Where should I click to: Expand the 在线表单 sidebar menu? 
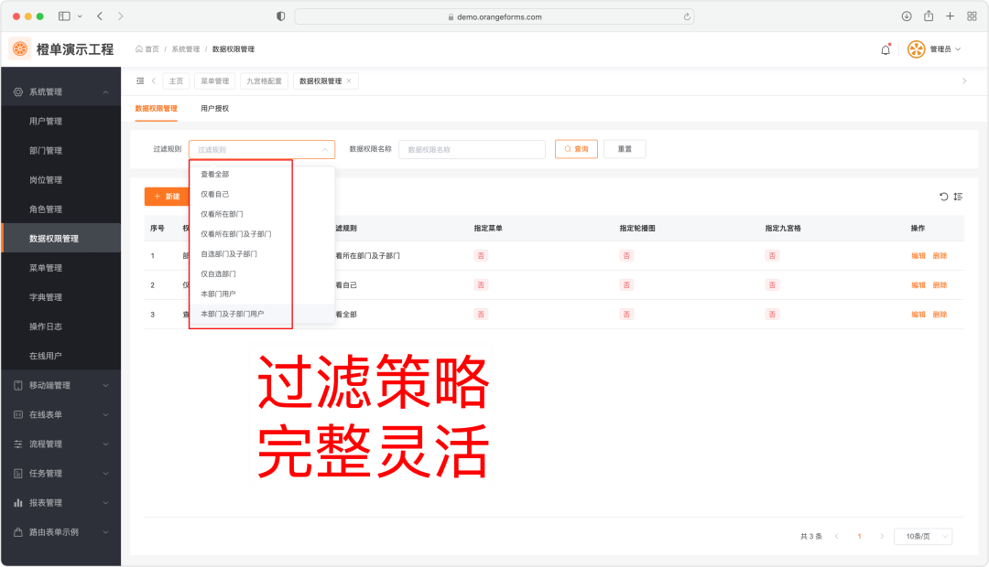pos(61,414)
